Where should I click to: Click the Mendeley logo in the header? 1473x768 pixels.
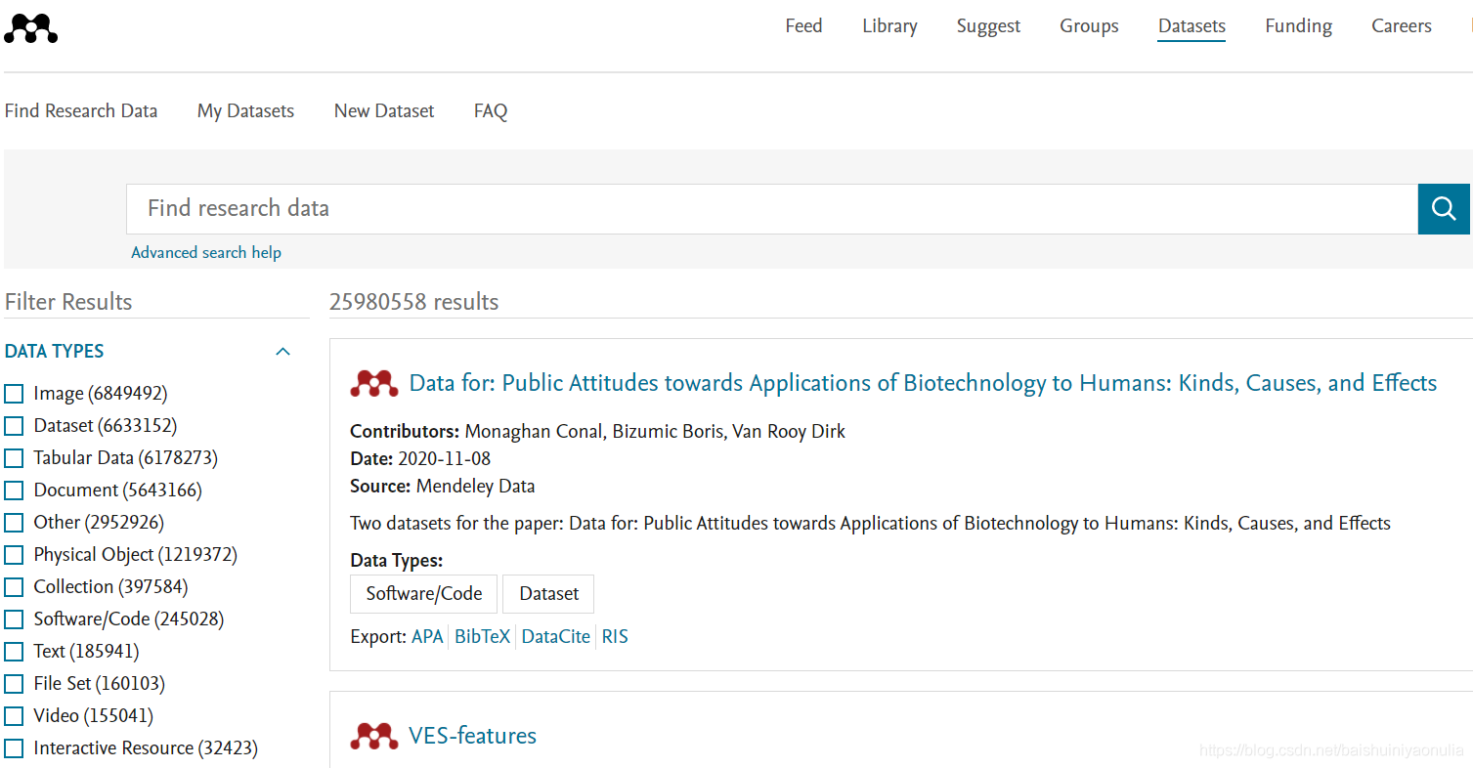pos(30,28)
